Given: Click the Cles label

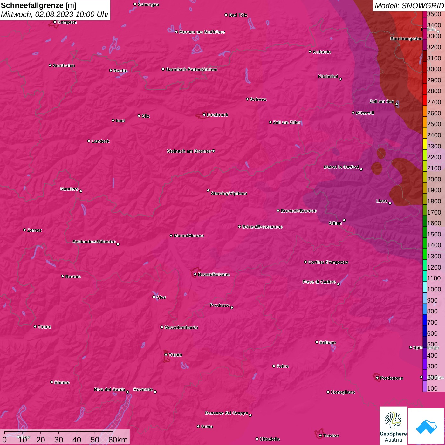Looking at the screenshot, I should pos(161,297).
